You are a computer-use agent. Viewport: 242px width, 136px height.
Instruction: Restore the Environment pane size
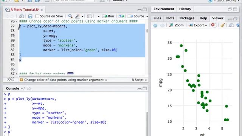click(230, 9)
